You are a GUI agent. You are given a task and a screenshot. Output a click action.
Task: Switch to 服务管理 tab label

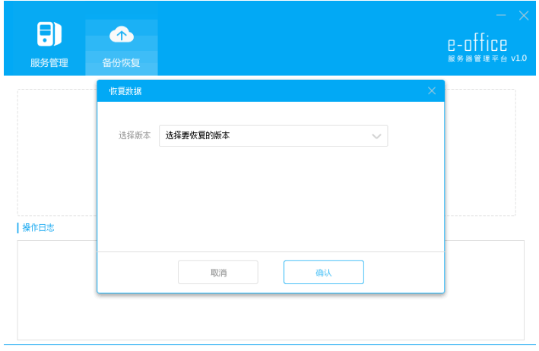pos(49,63)
